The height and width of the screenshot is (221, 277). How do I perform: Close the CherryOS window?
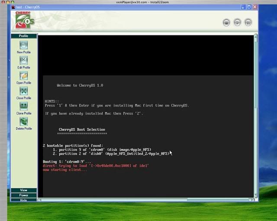255,7
